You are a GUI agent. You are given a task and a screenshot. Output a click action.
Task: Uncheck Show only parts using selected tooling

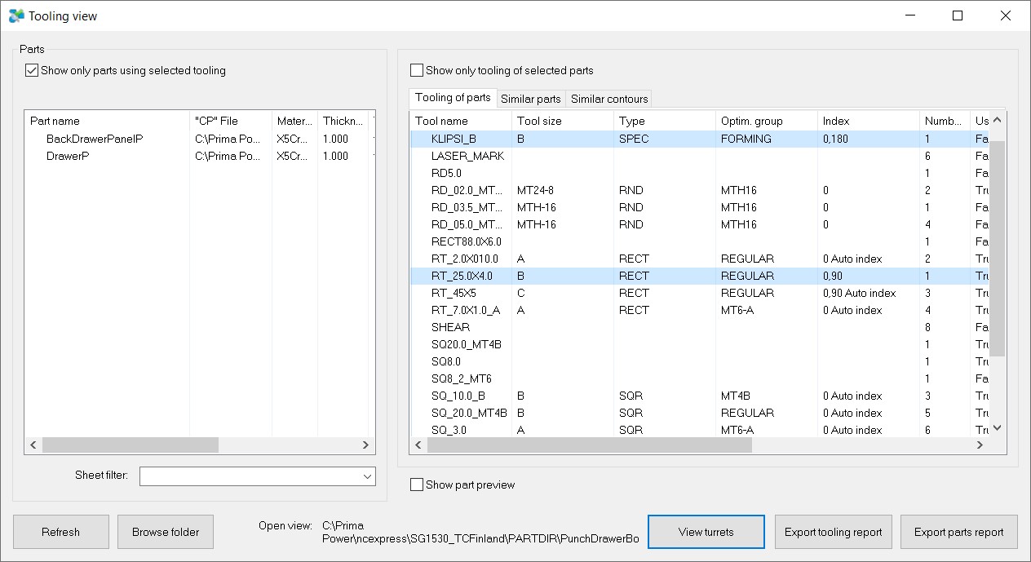[33, 71]
